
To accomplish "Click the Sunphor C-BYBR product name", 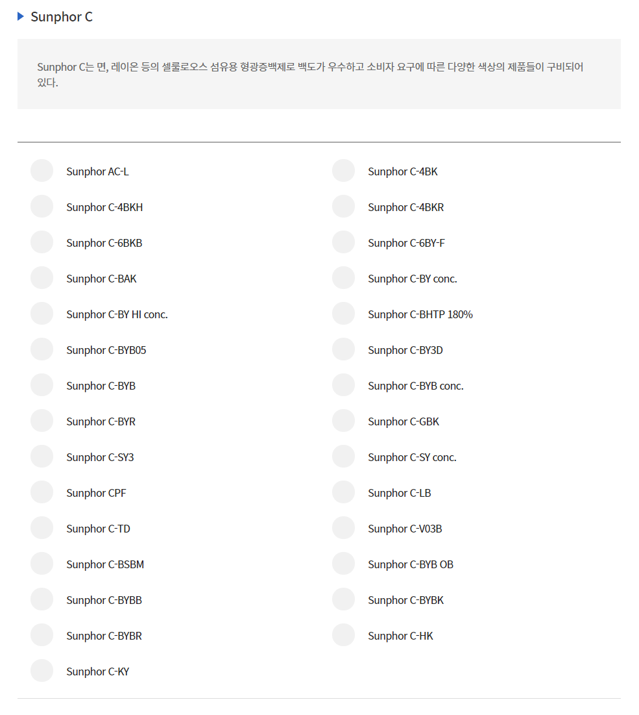I will coord(104,636).
